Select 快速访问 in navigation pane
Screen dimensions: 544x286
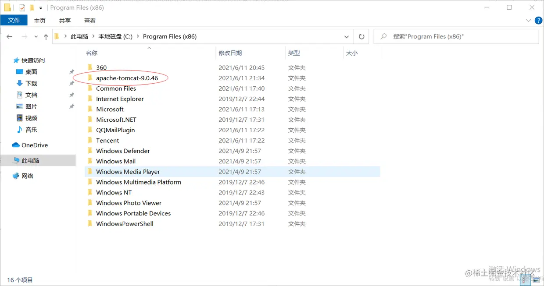tap(33, 60)
